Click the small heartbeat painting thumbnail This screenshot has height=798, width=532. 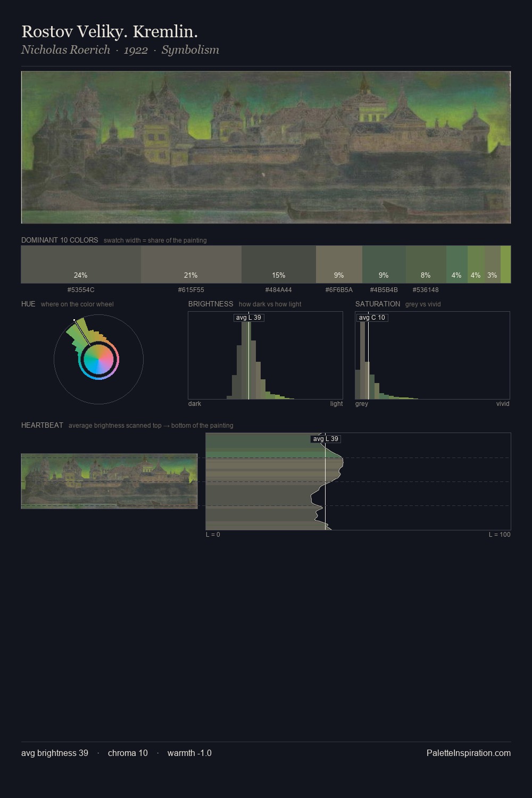(x=109, y=481)
